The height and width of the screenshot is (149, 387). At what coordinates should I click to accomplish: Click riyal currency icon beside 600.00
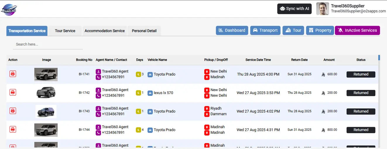point(323,74)
